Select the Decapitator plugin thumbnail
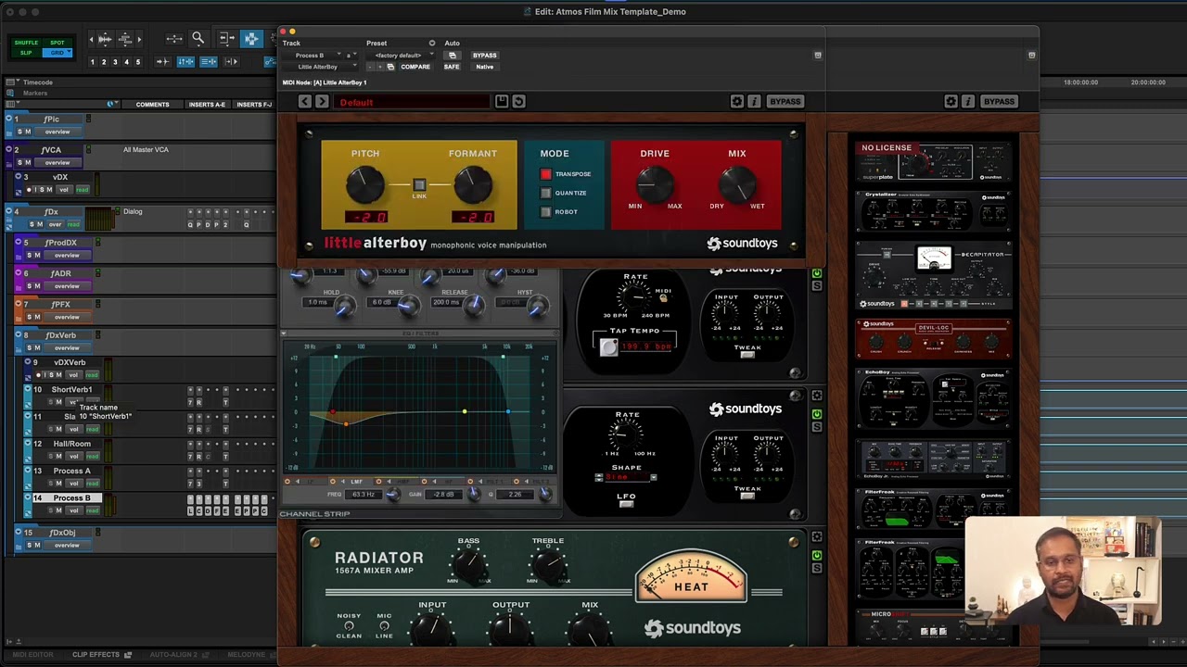The width and height of the screenshot is (1187, 667). (933, 276)
